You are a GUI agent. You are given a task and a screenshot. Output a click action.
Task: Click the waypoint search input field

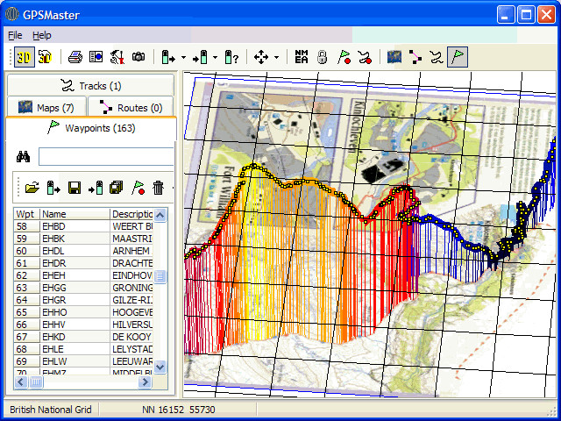pos(106,156)
